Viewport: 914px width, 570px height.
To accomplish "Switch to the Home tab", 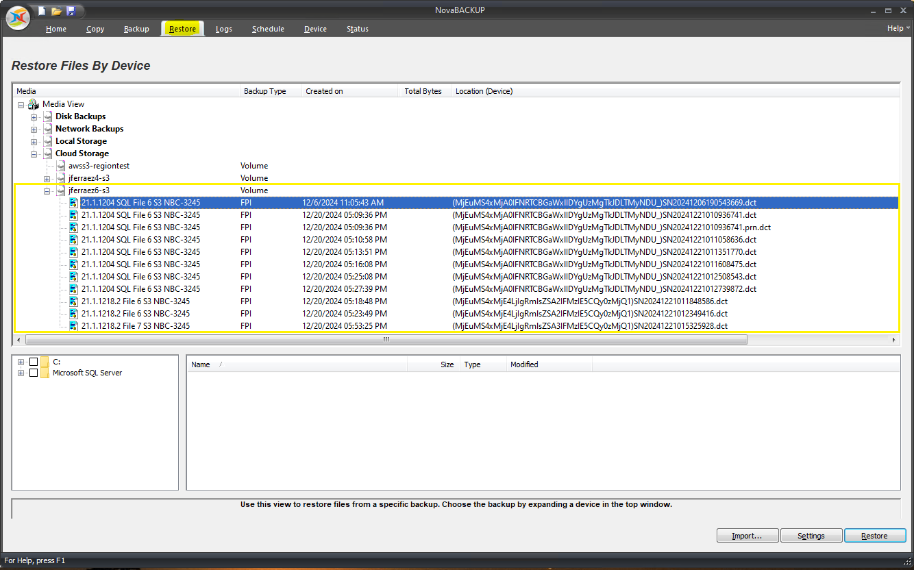I will coord(56,29).
